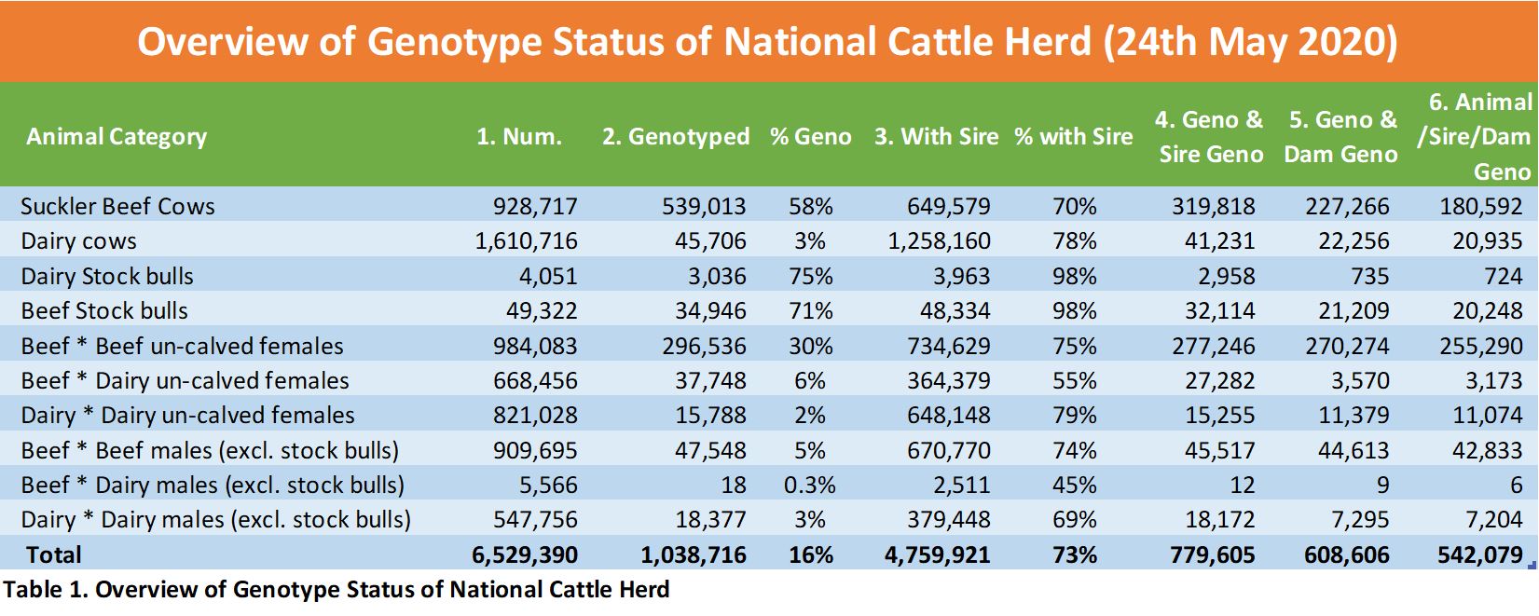Screen dimensions: 1539x616
Task: Select the Animal Category column header
Action: coord(117,137)
